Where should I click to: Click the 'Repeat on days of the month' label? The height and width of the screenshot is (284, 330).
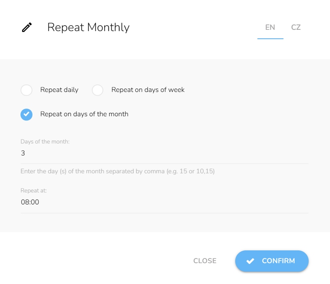click(x=84, y=114)
